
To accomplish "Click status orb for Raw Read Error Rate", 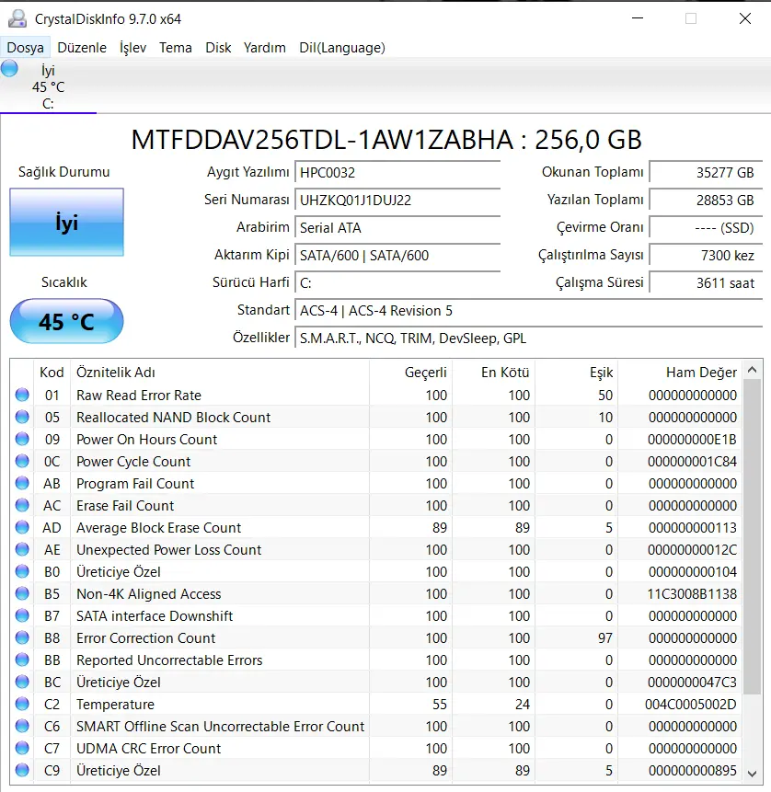I will click(22, 395).
